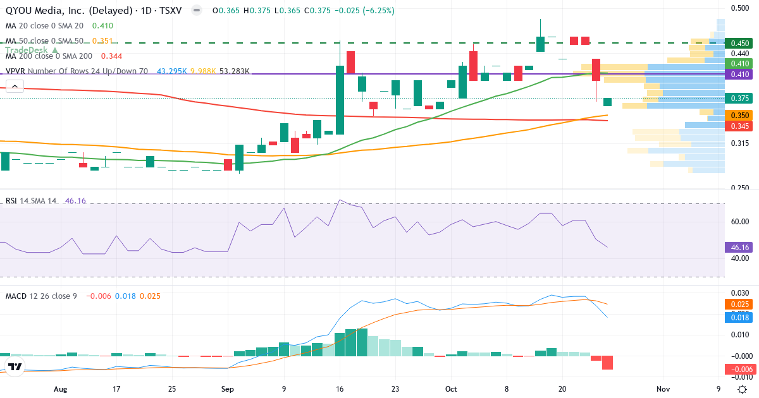
Task: Click the 40.00 RSI scale label
Action: point(740,258)
